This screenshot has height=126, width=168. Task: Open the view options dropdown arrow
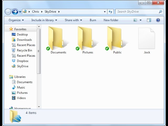point(141,20)
